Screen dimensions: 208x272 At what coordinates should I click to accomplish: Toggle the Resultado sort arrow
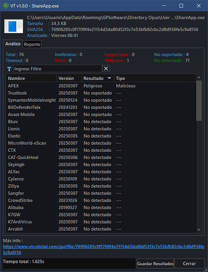pos(109,78)
